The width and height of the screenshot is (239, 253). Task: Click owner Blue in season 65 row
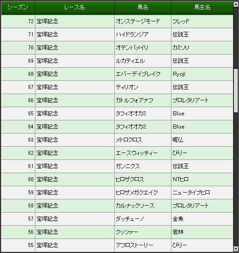click(x=178, y=114)
